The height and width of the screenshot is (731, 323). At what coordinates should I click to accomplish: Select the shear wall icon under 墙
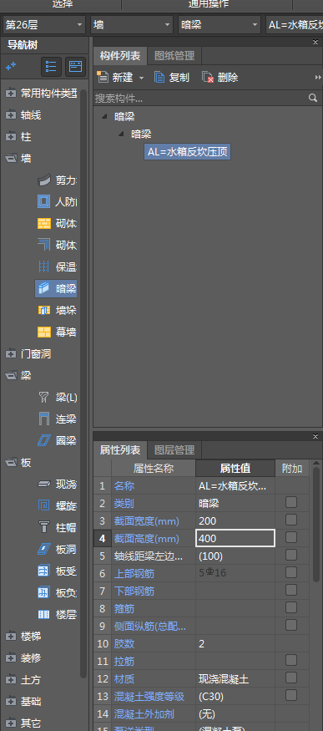(43, 180)
